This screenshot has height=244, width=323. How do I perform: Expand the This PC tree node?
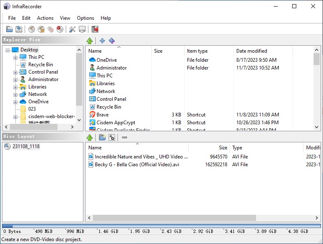click(16, 58)
